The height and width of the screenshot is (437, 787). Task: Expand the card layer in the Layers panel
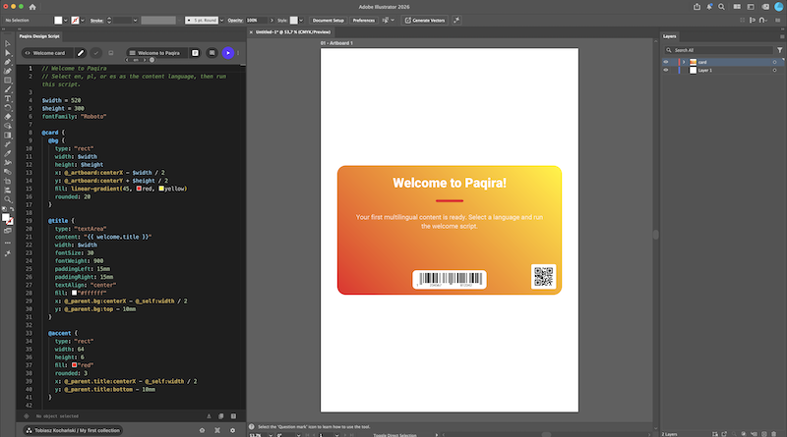684,62
